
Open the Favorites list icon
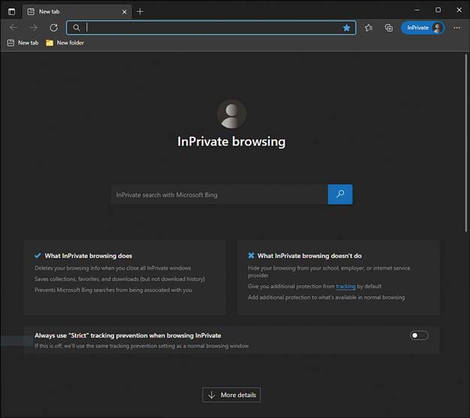[x=369, y=28]
